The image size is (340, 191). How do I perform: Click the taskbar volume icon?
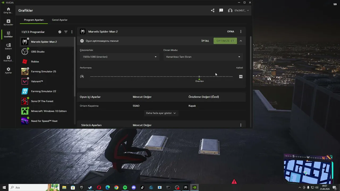click(x=317, y=188)
